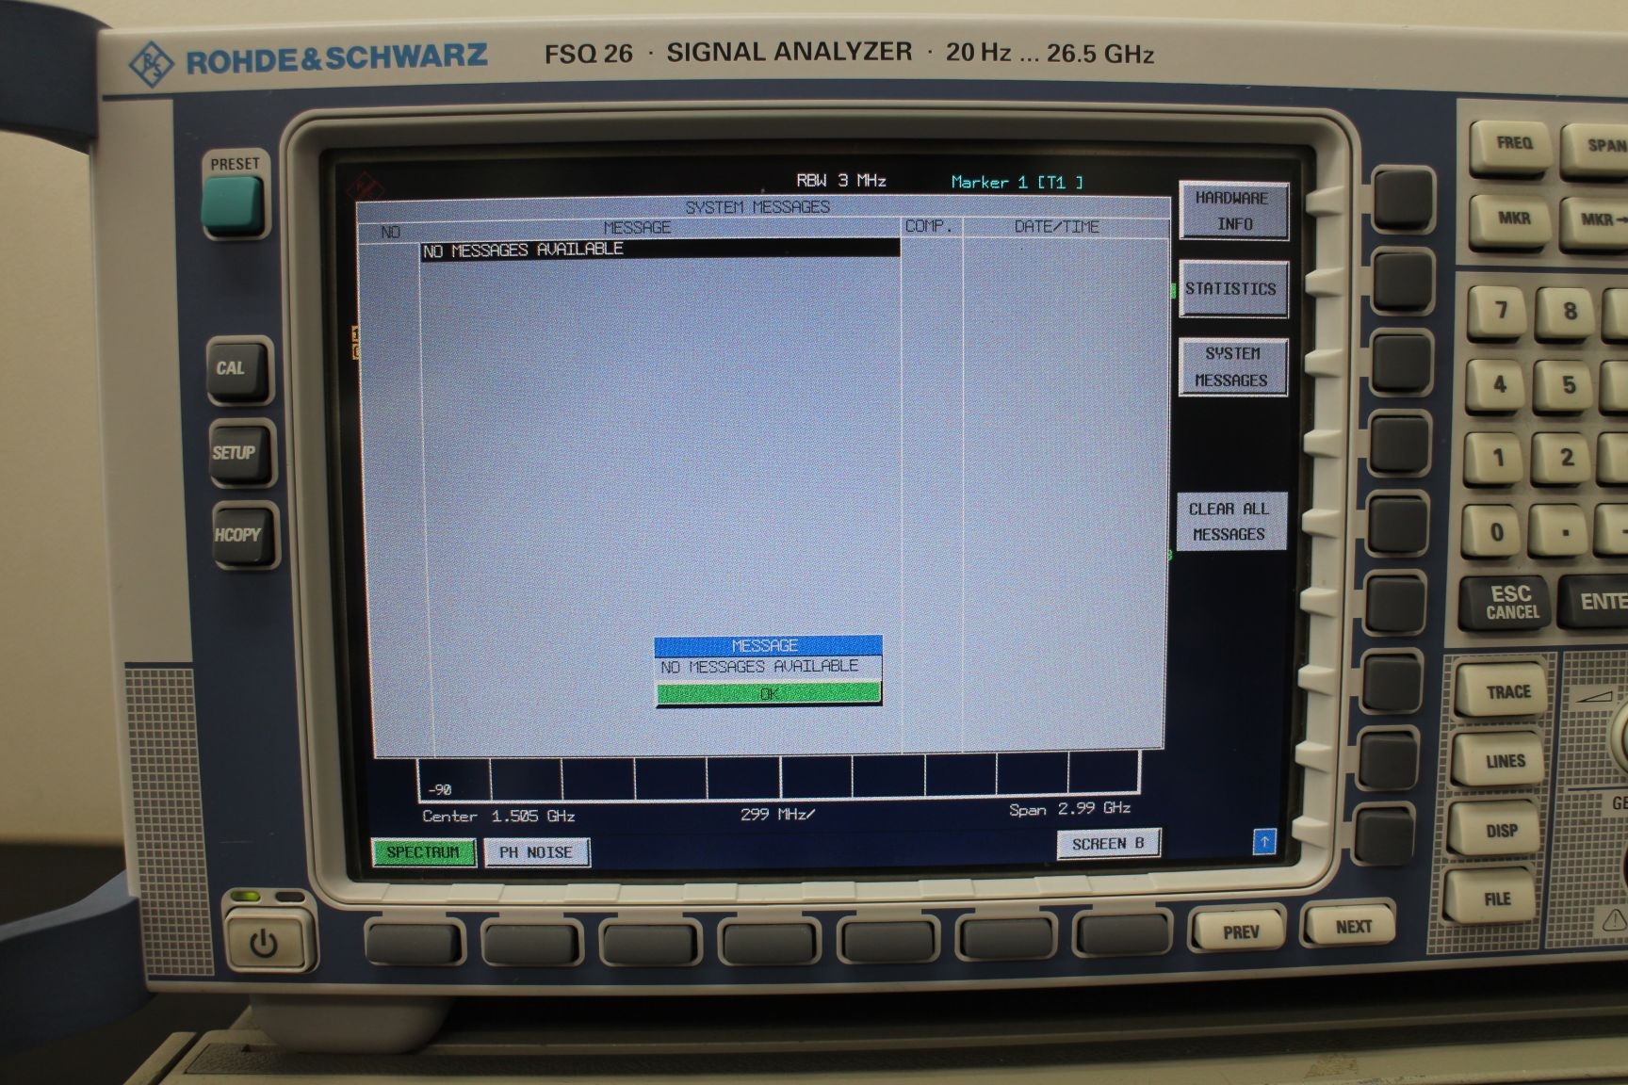The image size is (1628, 1085).
Task: Push the side key beside HARDWARE INFO
Action: (x=1402, y=201)
